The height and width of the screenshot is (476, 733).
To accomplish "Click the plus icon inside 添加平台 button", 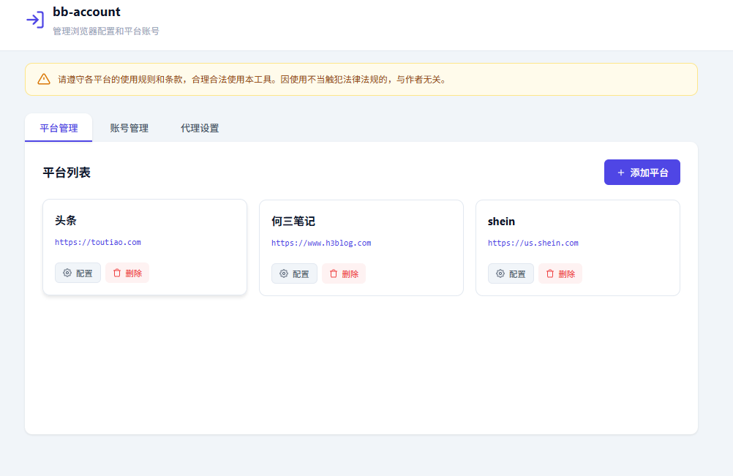I will [623, 172].
